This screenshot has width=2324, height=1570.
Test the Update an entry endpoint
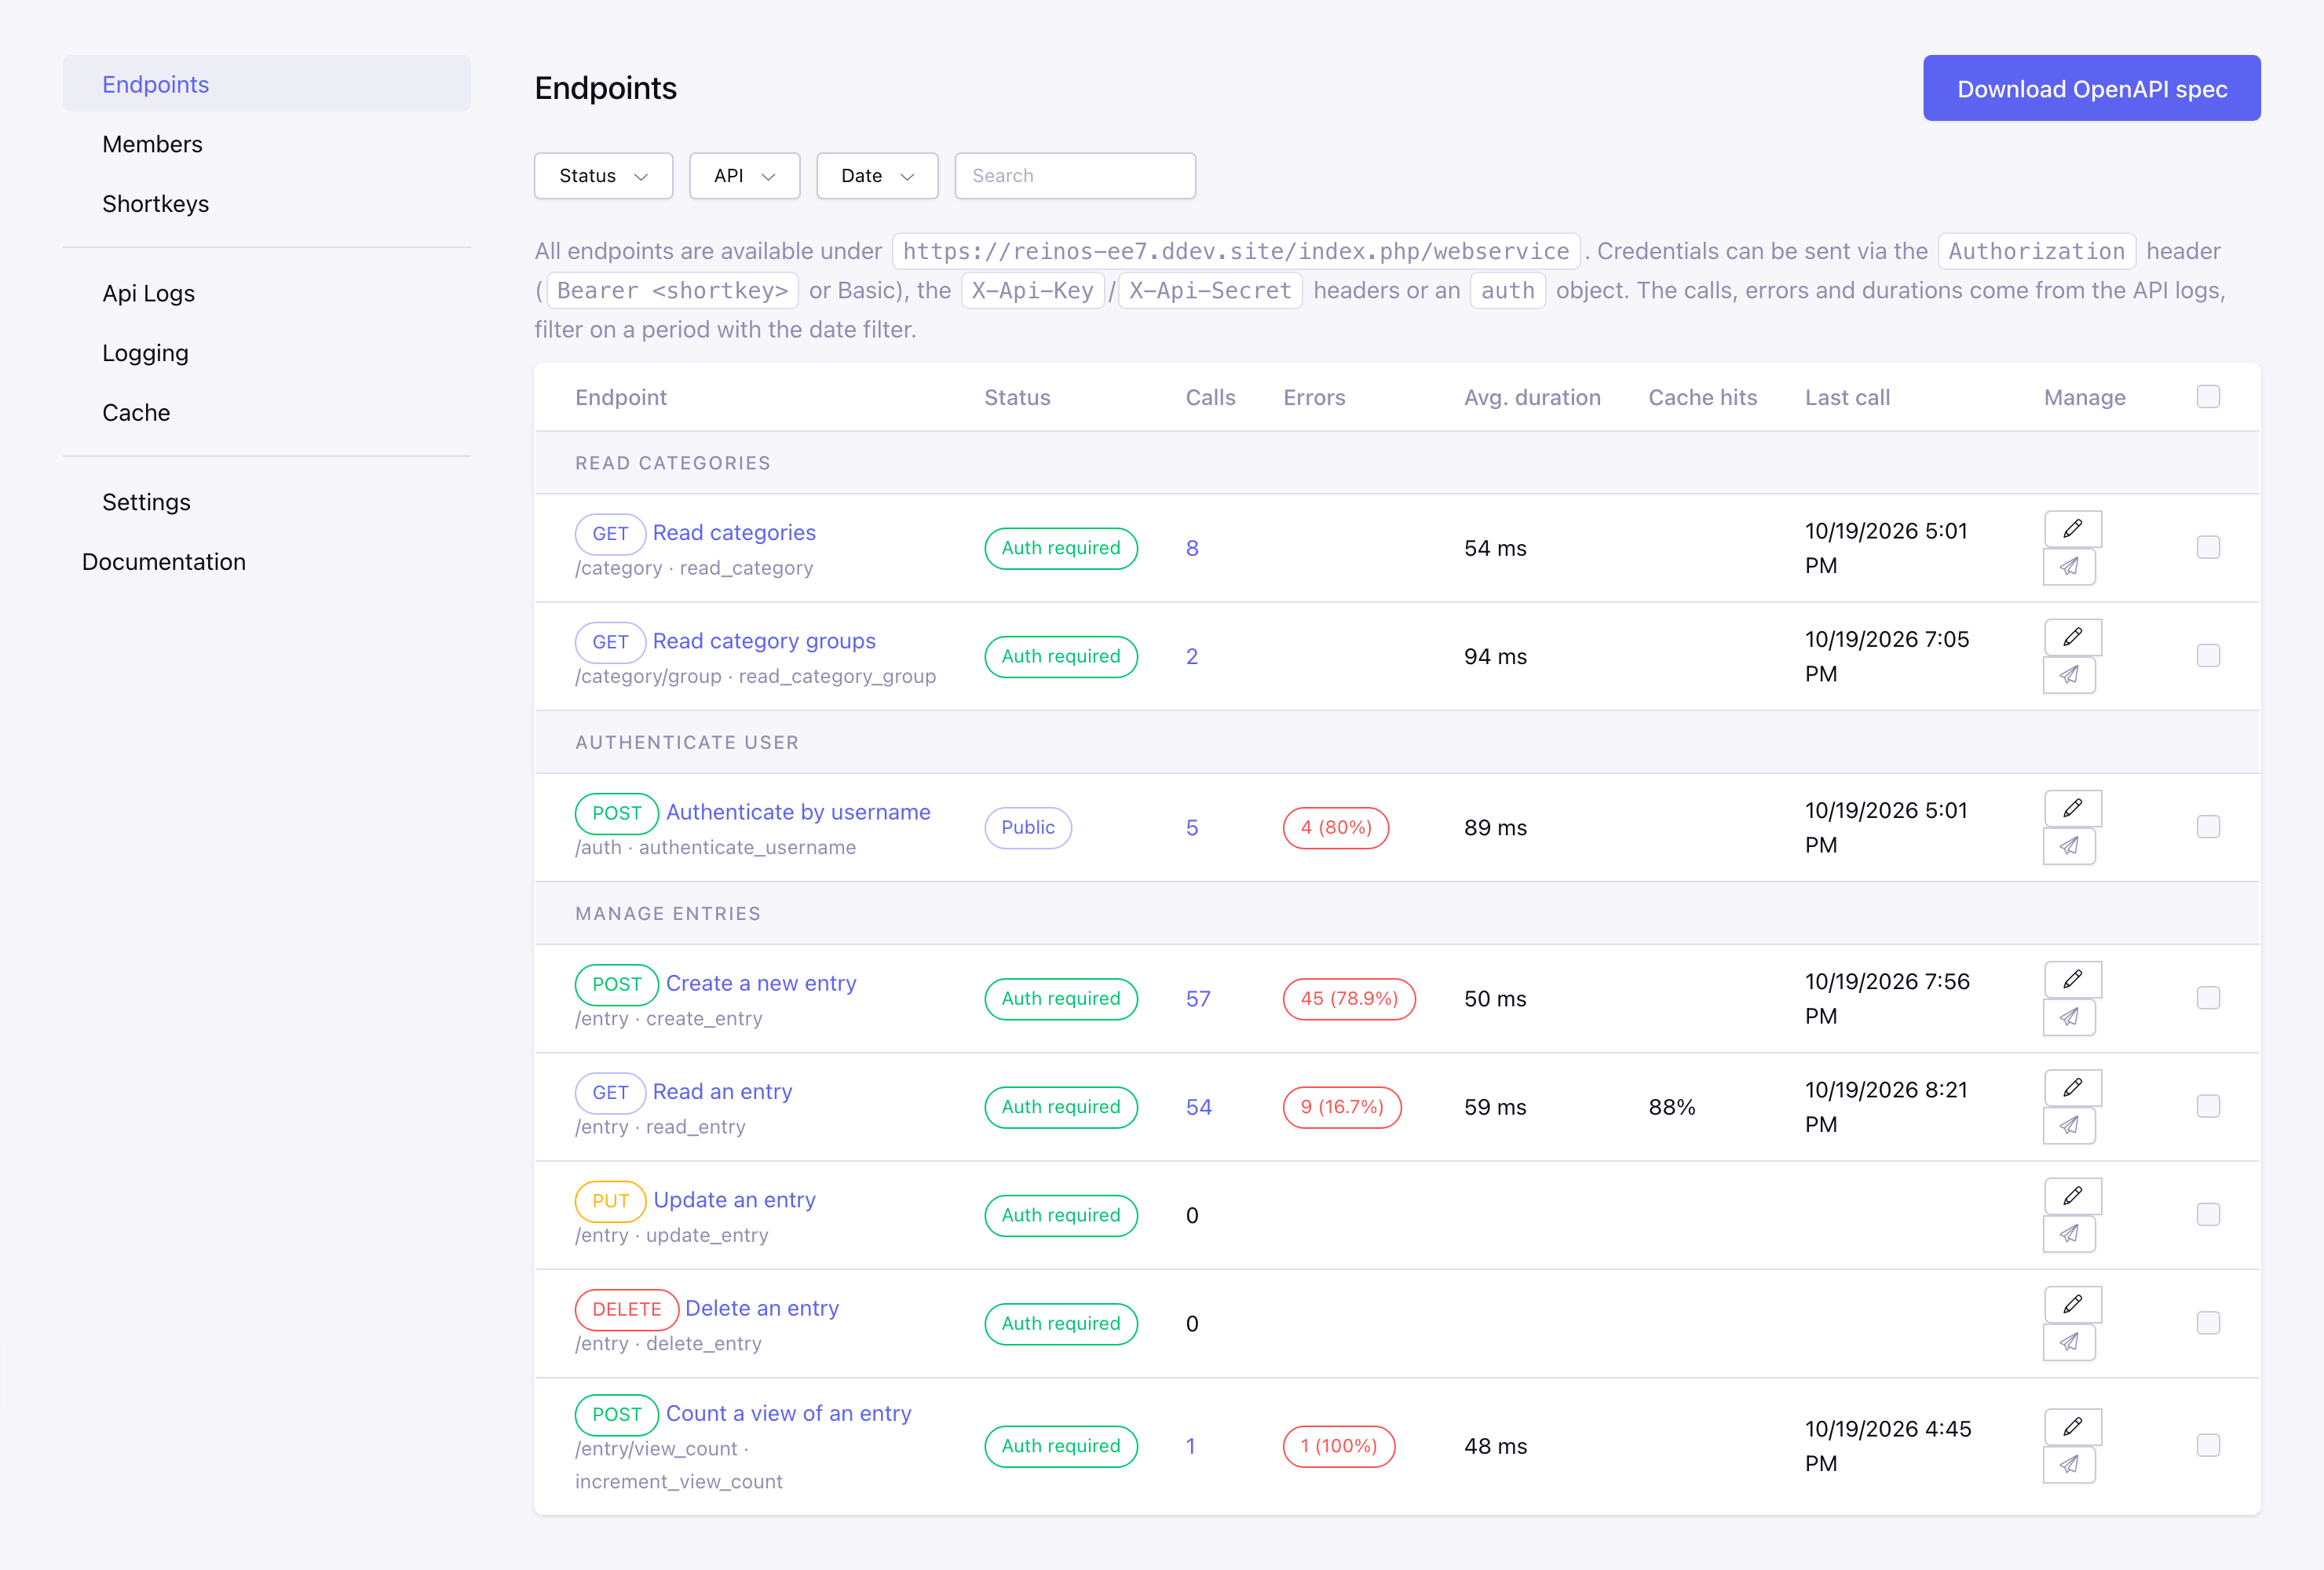[x=2069, y=1234]
